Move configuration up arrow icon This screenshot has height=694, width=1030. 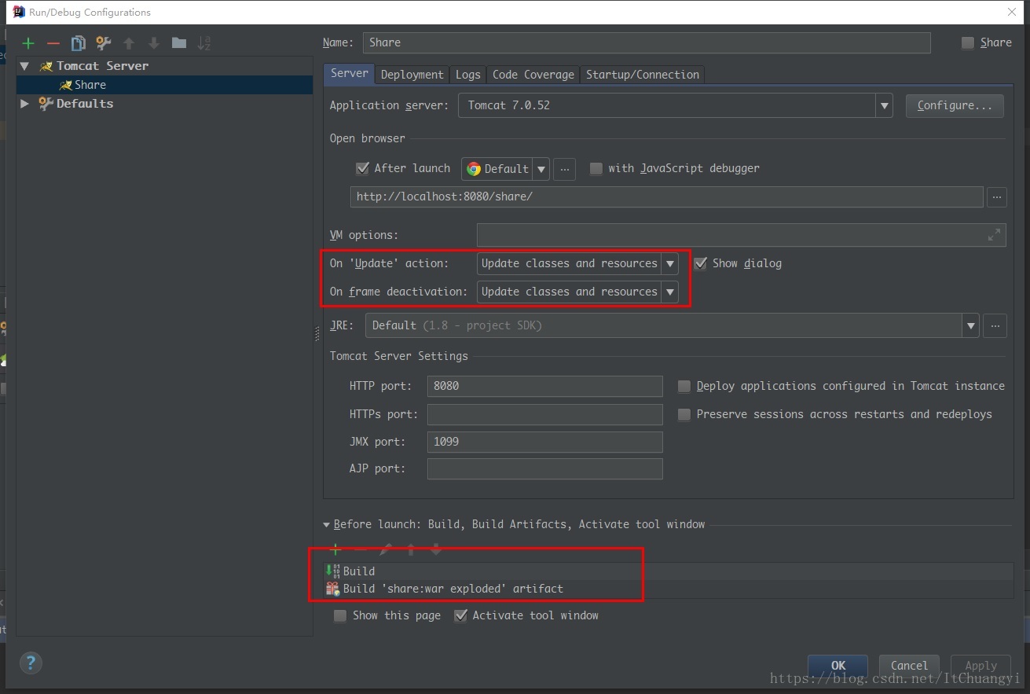[x=129, y=44]
